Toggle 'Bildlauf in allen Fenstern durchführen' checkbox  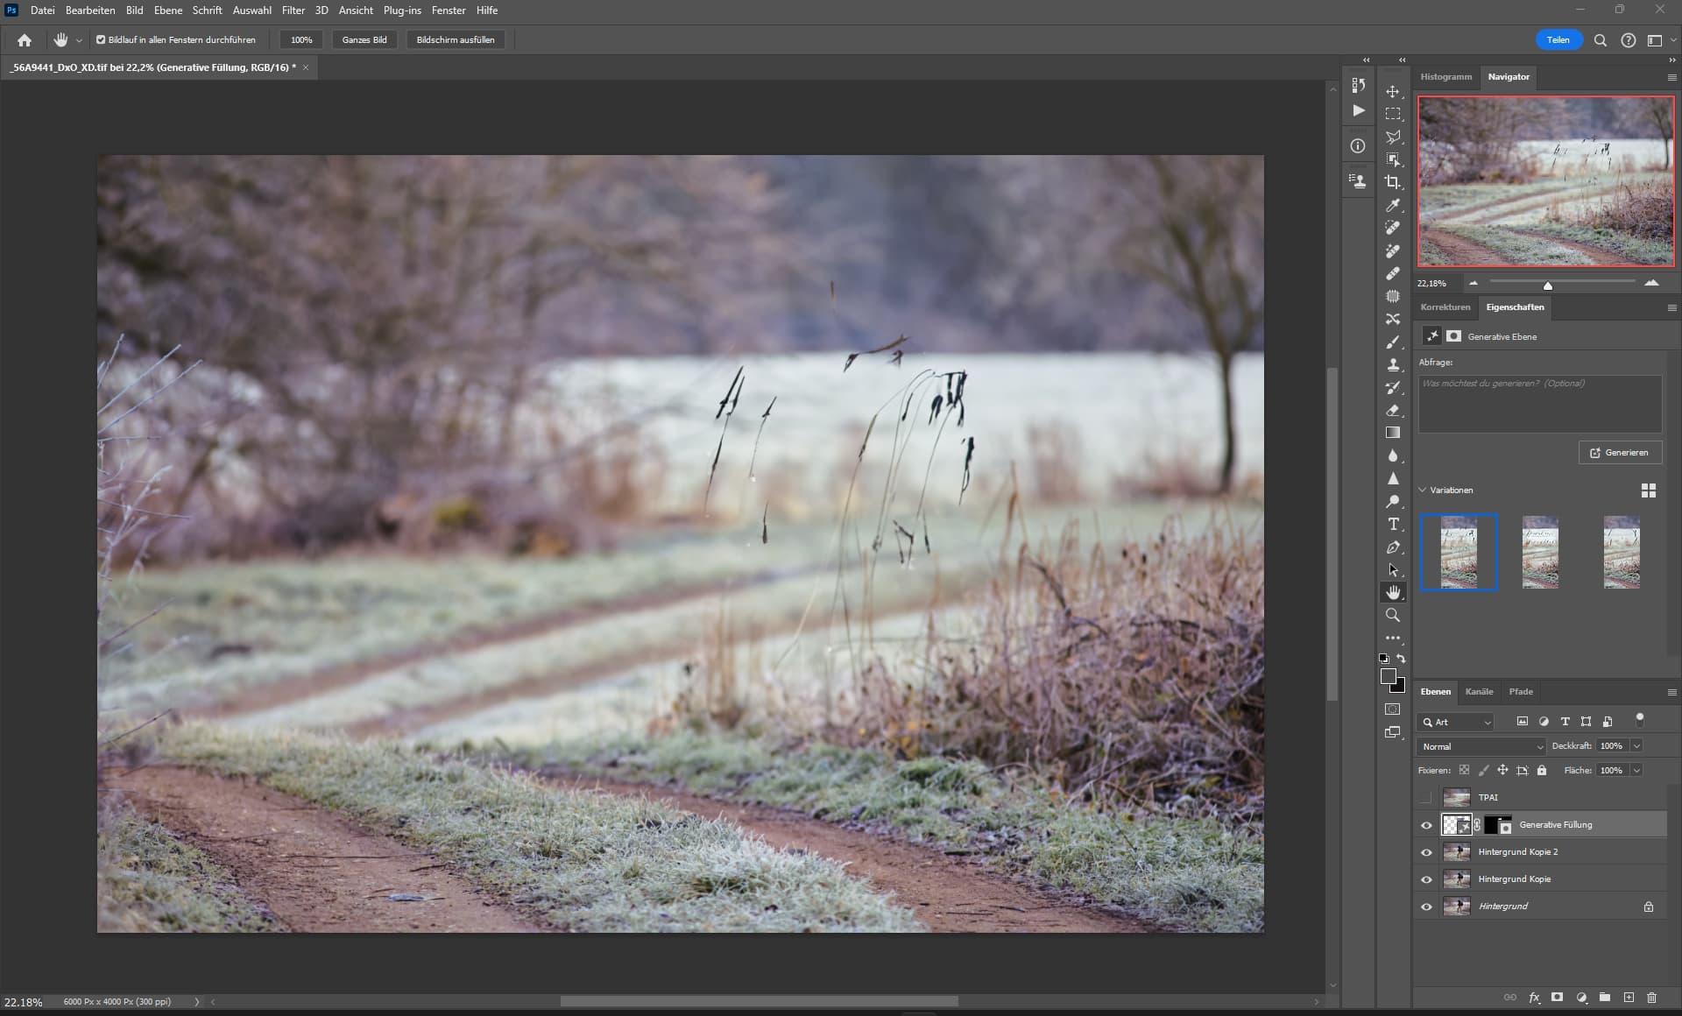tap(101, 40)
